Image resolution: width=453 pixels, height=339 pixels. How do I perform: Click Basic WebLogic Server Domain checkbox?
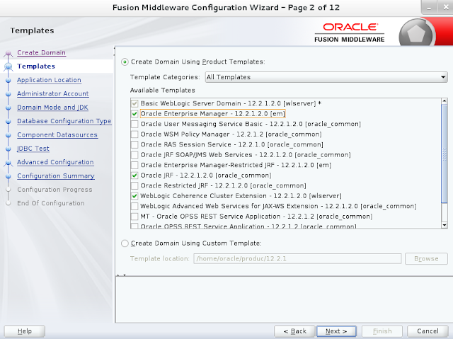pyautogui.click(x=134, y=103)
